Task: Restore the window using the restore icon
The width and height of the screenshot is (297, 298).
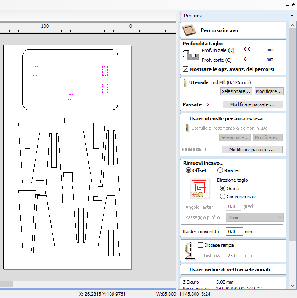Action: tap(294, 5)
